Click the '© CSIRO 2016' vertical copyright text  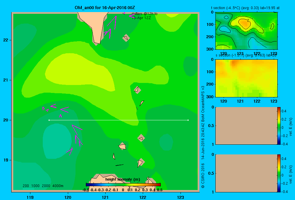[203, 176]
